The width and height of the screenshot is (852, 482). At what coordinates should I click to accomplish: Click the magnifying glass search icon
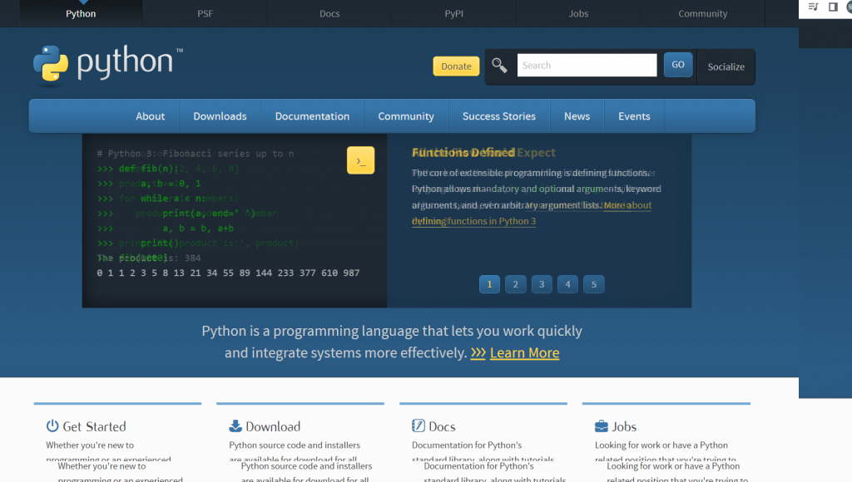click(499, 65)
